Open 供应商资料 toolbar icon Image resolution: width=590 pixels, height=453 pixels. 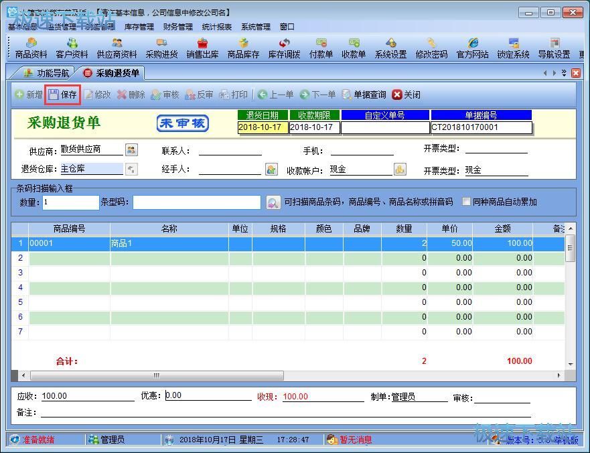click(117, 48)
